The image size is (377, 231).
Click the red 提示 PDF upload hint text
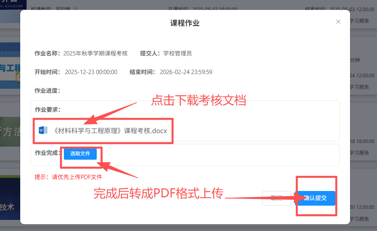[x=68, y=177]
